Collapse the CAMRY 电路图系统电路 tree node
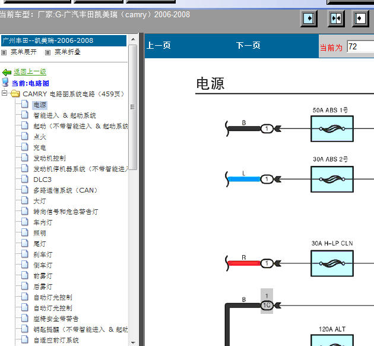This screenshot has height=346, width=374. tap(4, 93)
